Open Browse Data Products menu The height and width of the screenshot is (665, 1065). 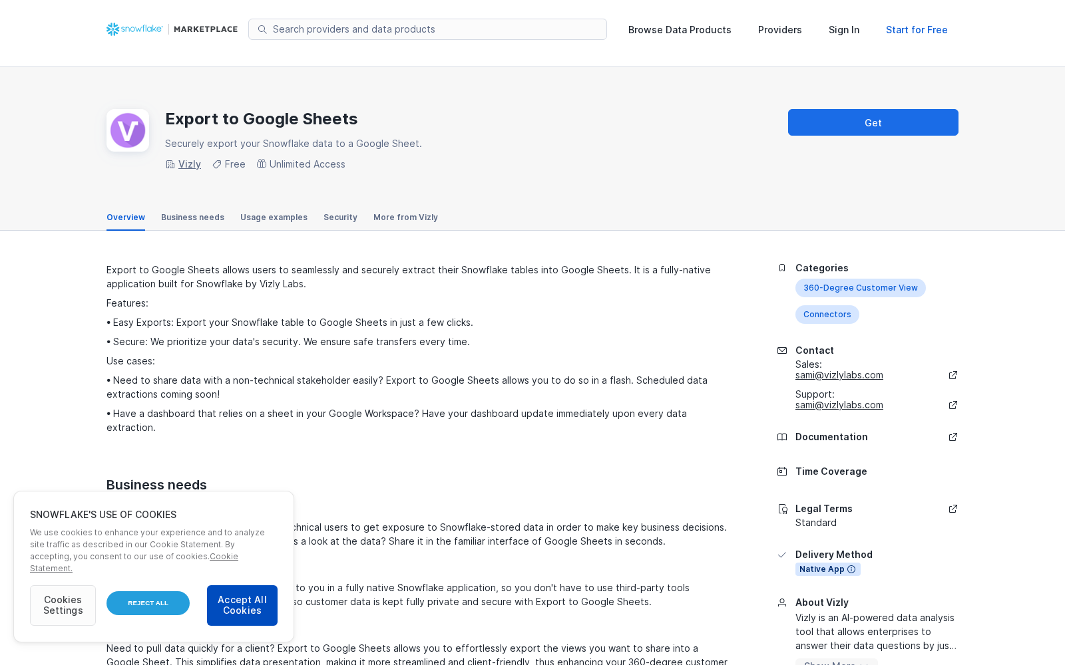pyautogui.click(x=680, y=30)
